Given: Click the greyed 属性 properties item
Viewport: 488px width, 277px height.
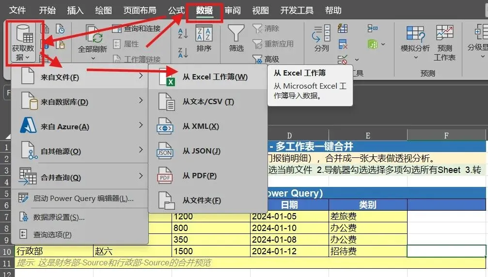Looking at the screenshot, I should coord(126,44).
